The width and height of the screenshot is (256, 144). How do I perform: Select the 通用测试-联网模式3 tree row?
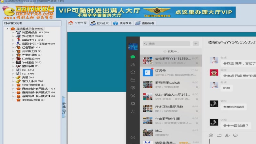(36, 96)
